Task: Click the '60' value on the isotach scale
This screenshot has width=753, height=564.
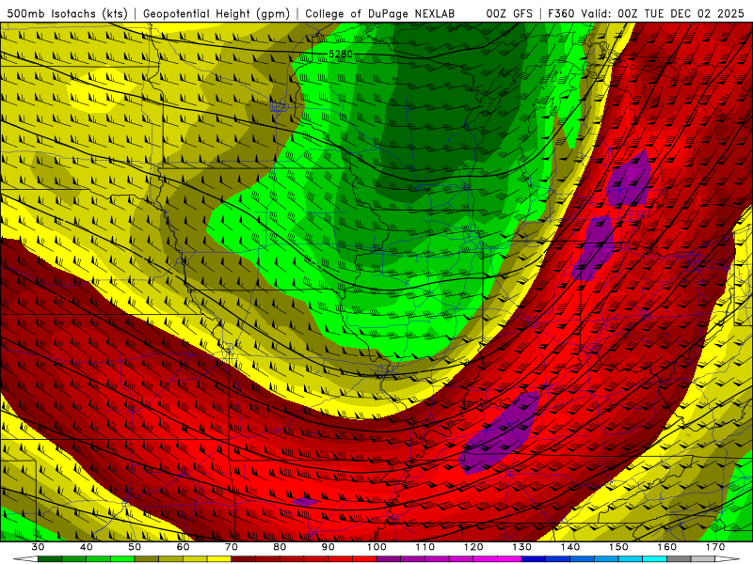Action: pos(183,547)
